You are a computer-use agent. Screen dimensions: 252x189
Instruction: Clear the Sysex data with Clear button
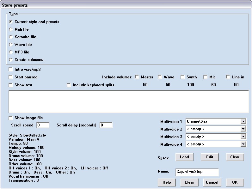235,157
